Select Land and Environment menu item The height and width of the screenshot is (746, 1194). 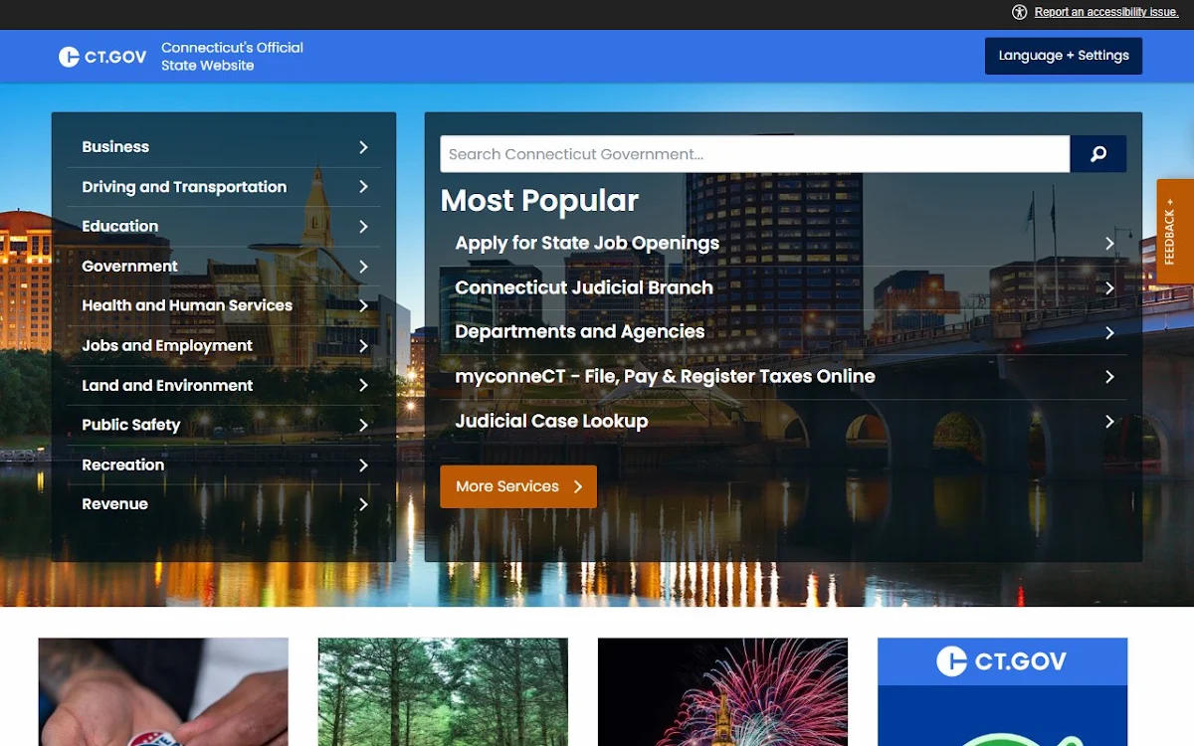[224, 385]
